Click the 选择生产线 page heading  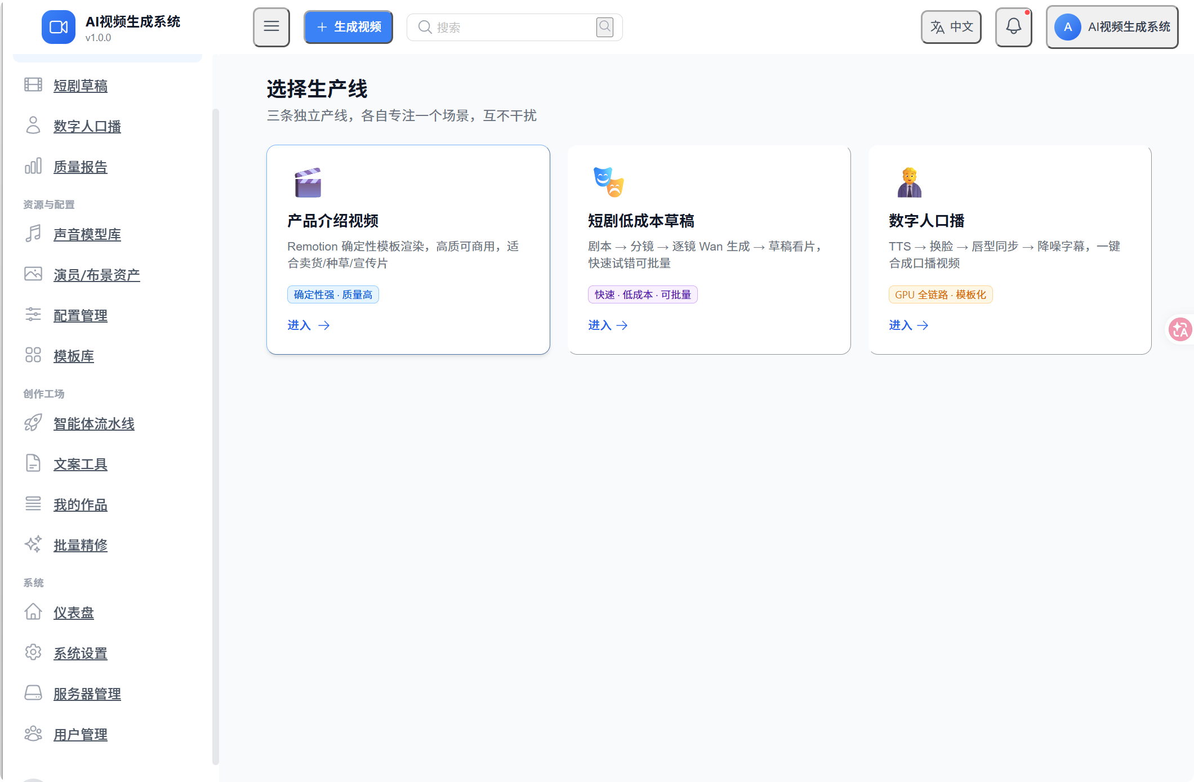(317, 89)
